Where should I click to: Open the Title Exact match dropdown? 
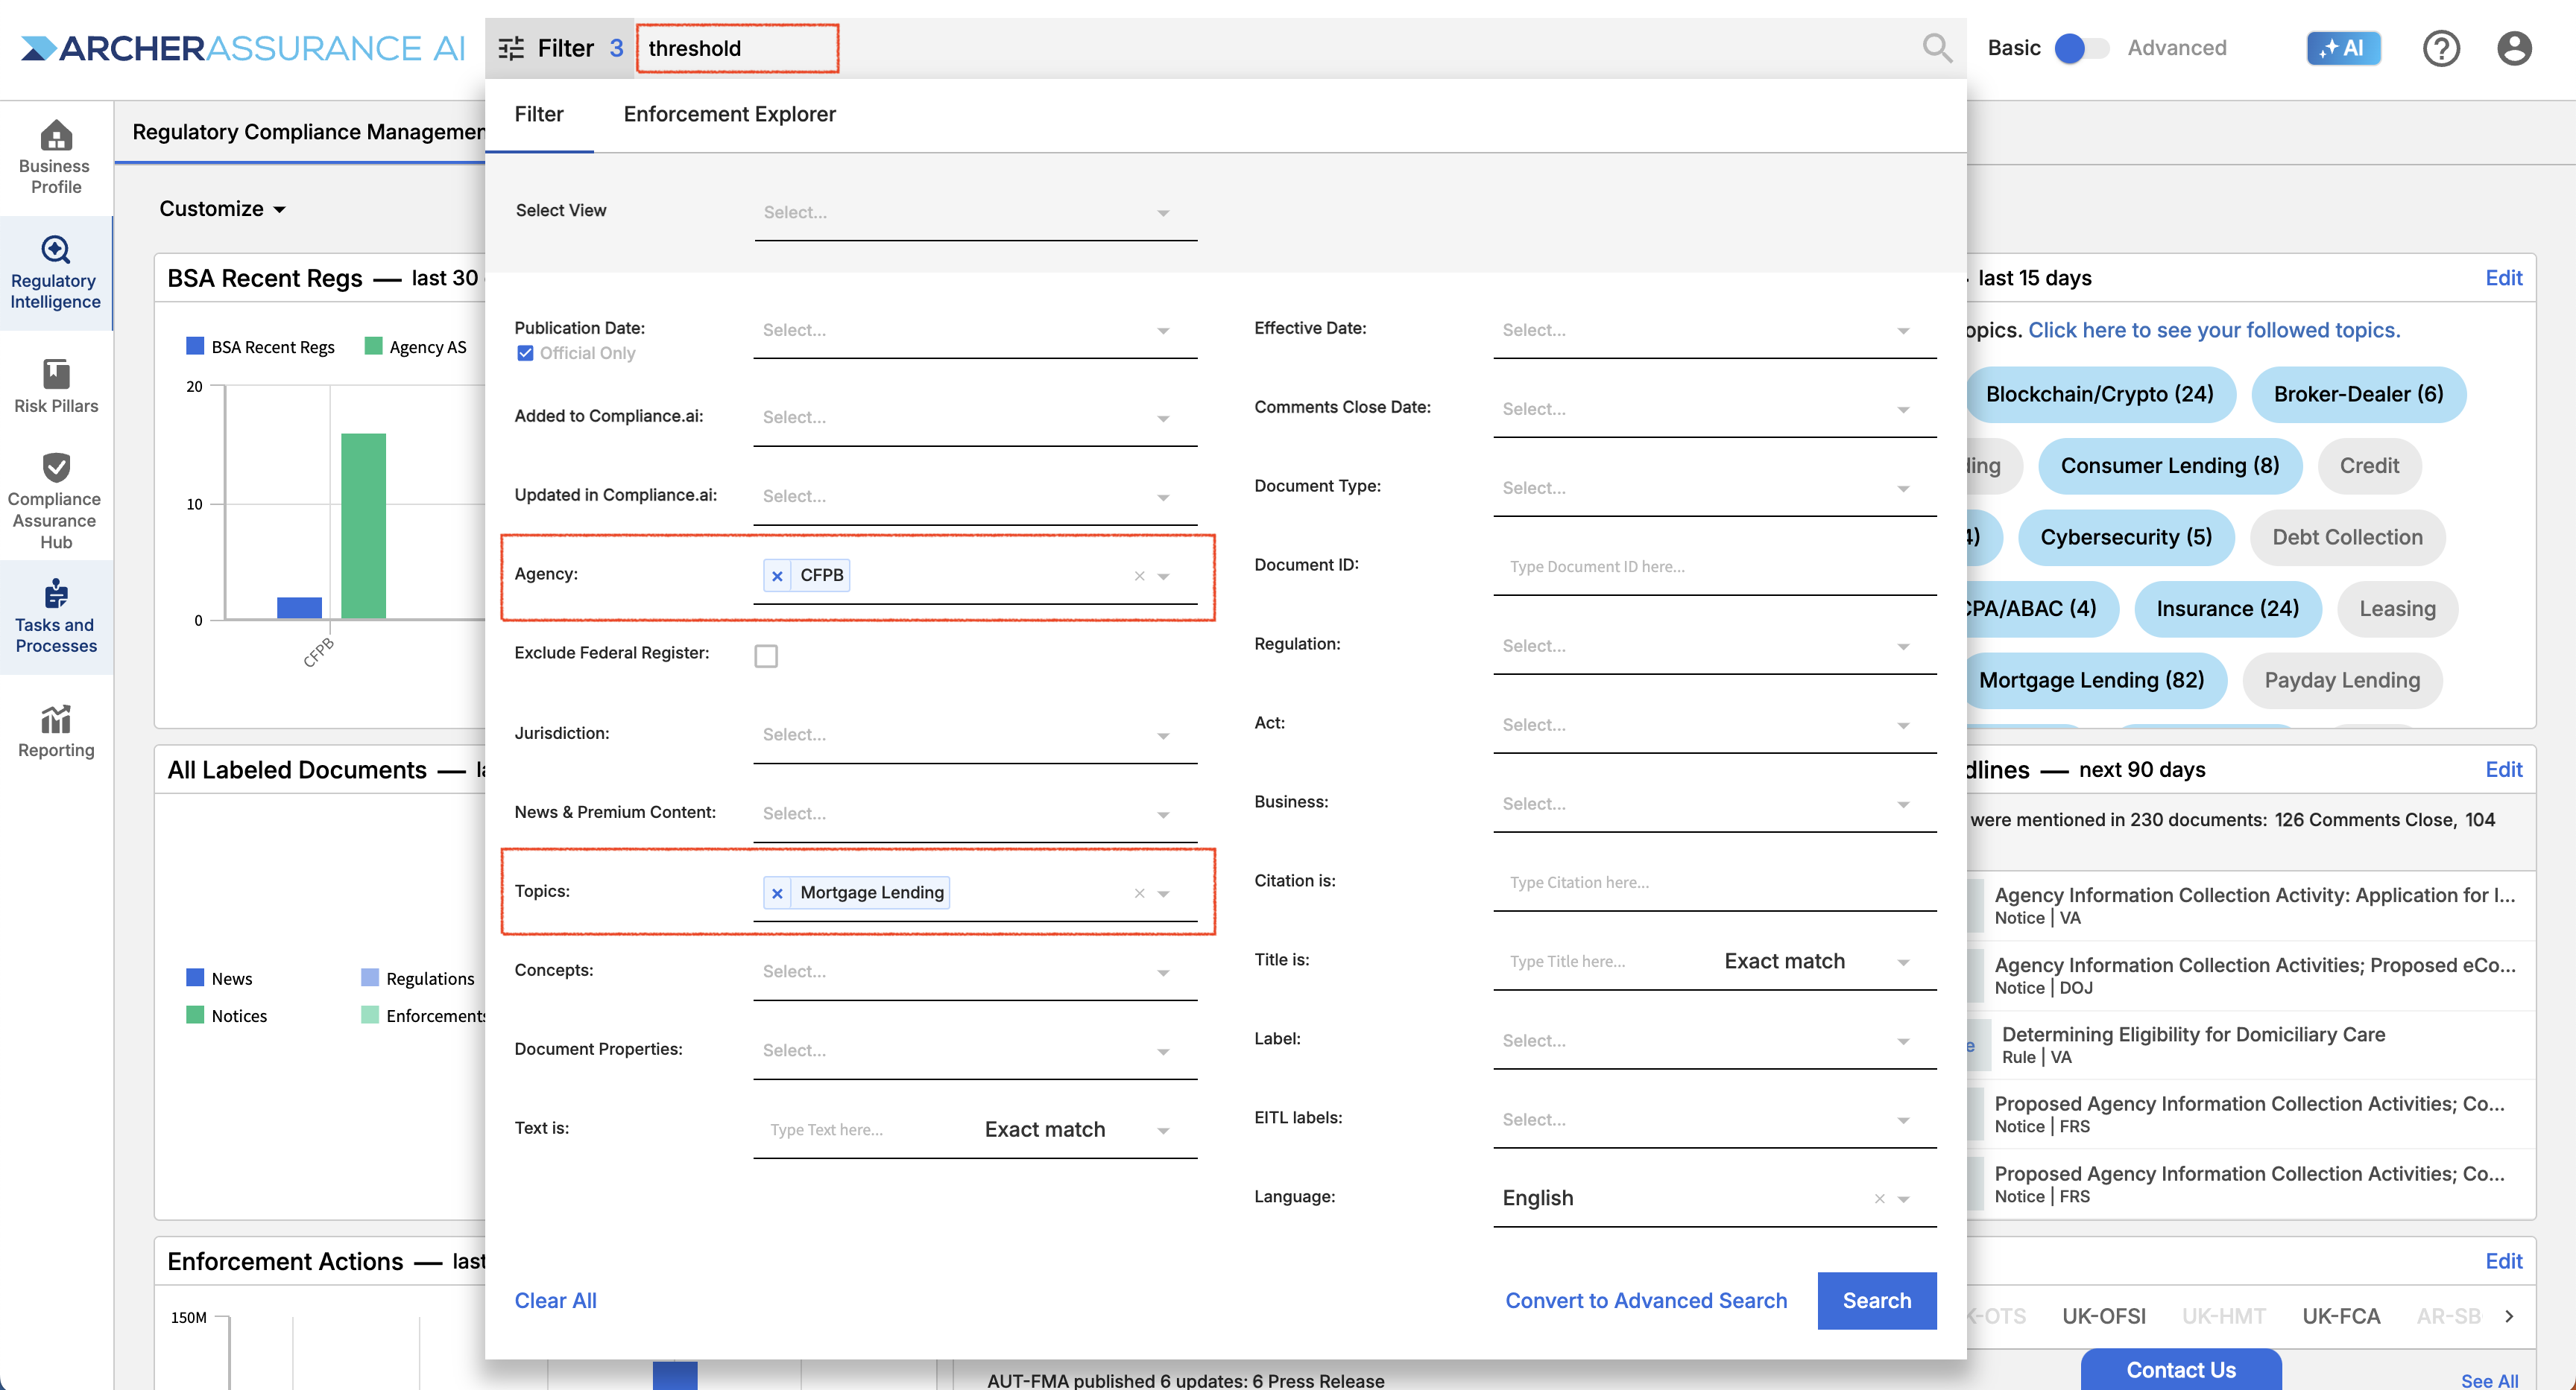click(x=1817, y=962)
